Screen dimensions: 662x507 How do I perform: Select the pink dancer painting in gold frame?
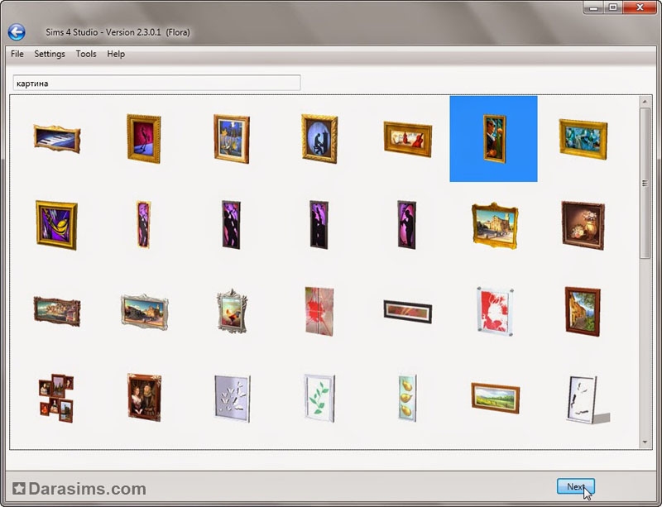[x=144, y=138]
